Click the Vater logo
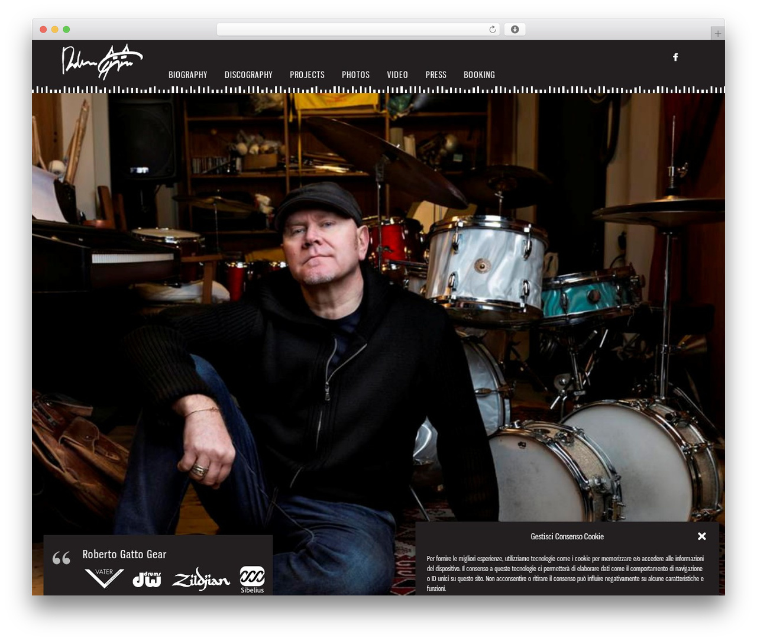 (104, 578)
